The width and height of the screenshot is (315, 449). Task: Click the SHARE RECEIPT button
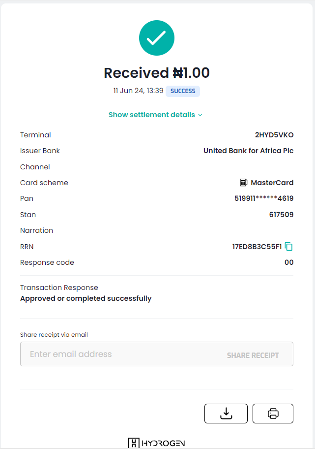tap(253, 354)
